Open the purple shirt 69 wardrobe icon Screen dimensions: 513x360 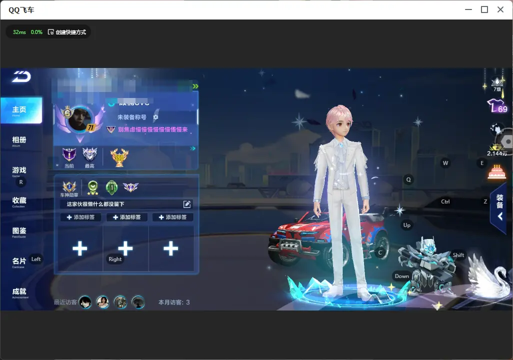497,106
